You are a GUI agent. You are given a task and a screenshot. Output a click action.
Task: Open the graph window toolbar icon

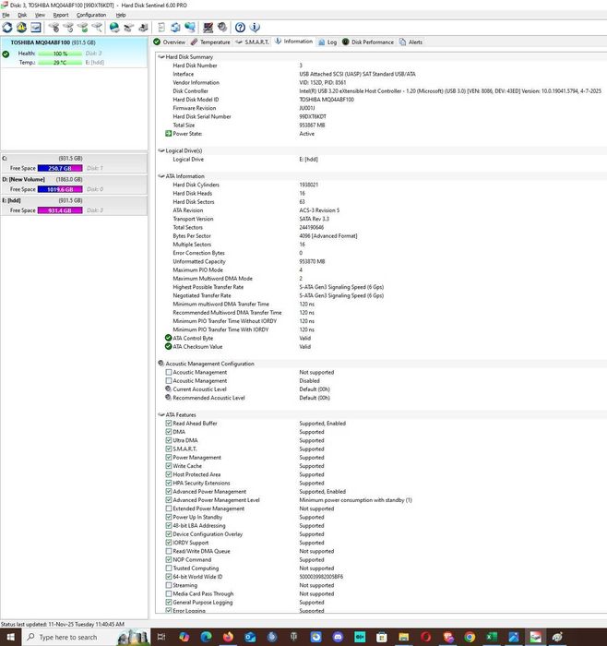click(36, 28)
